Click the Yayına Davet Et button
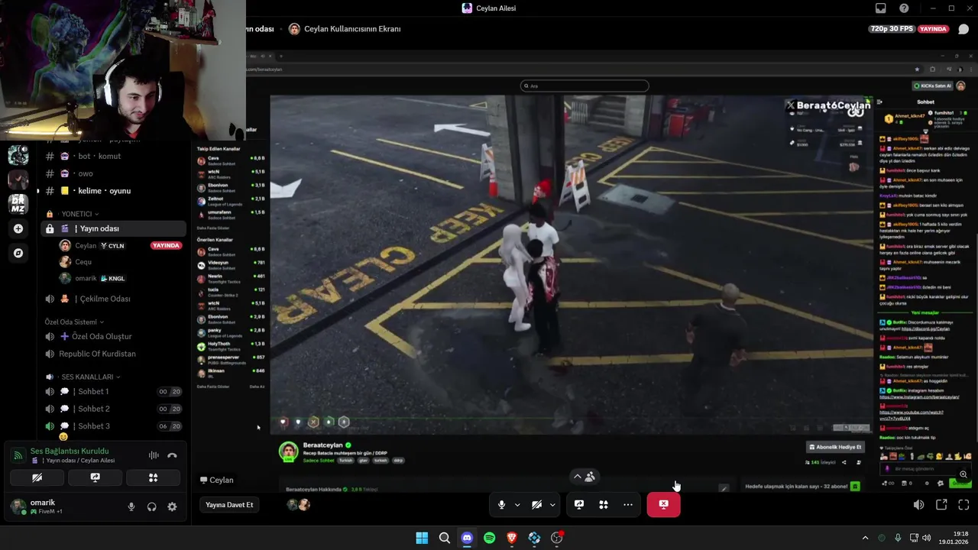 pyautogui.click(x=229, y=504)
